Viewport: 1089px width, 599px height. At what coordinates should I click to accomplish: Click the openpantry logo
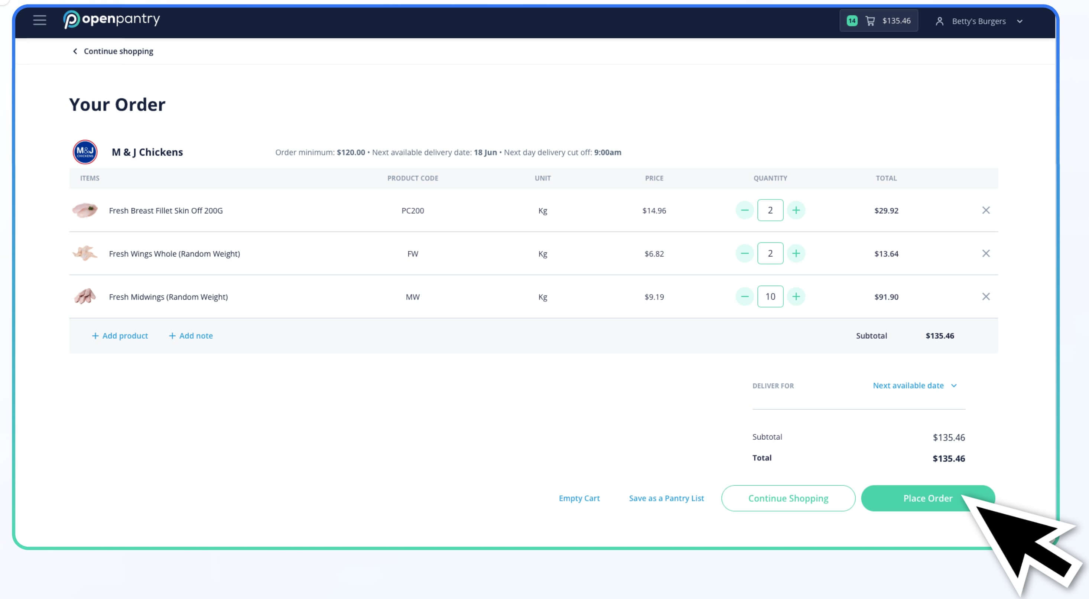point(111,19)
